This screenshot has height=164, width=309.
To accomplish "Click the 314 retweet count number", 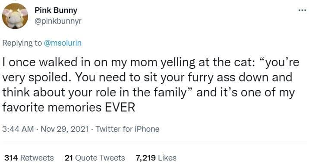I will click(x=11, y=158).
